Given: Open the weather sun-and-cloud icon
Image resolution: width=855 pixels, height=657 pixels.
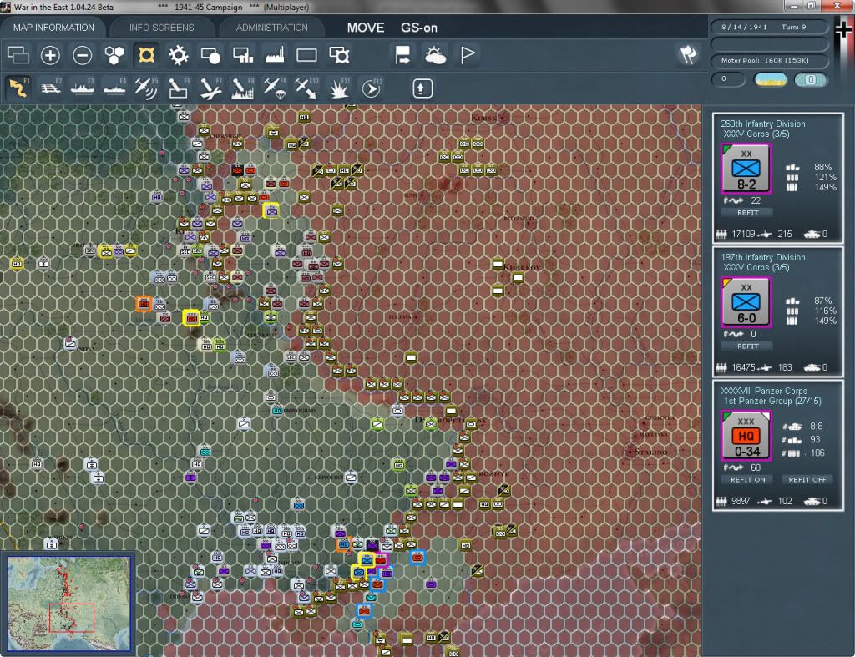Looking at the screenshot, I should tap(435, 55).
